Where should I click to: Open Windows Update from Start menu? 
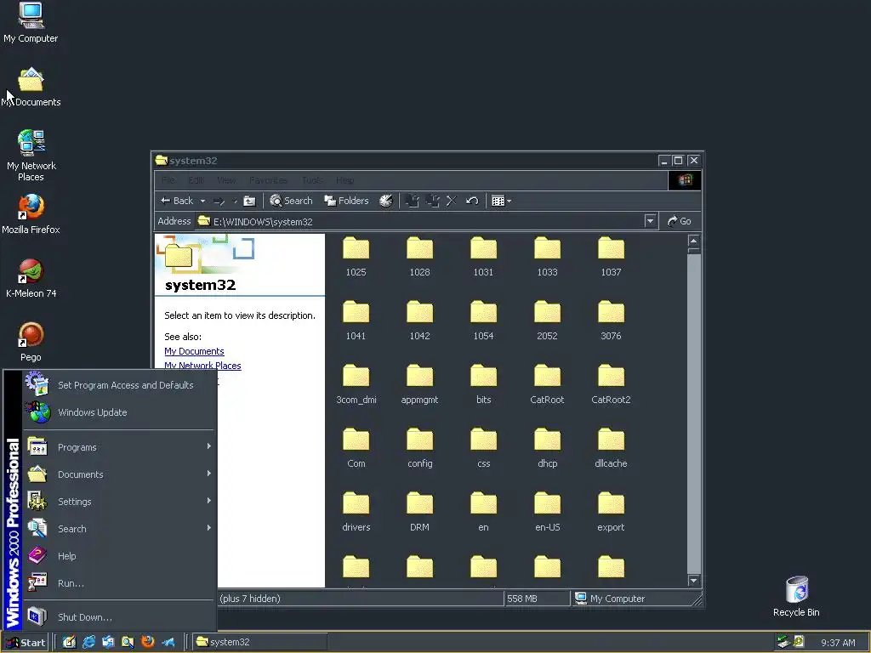click(x=119, y=412)
